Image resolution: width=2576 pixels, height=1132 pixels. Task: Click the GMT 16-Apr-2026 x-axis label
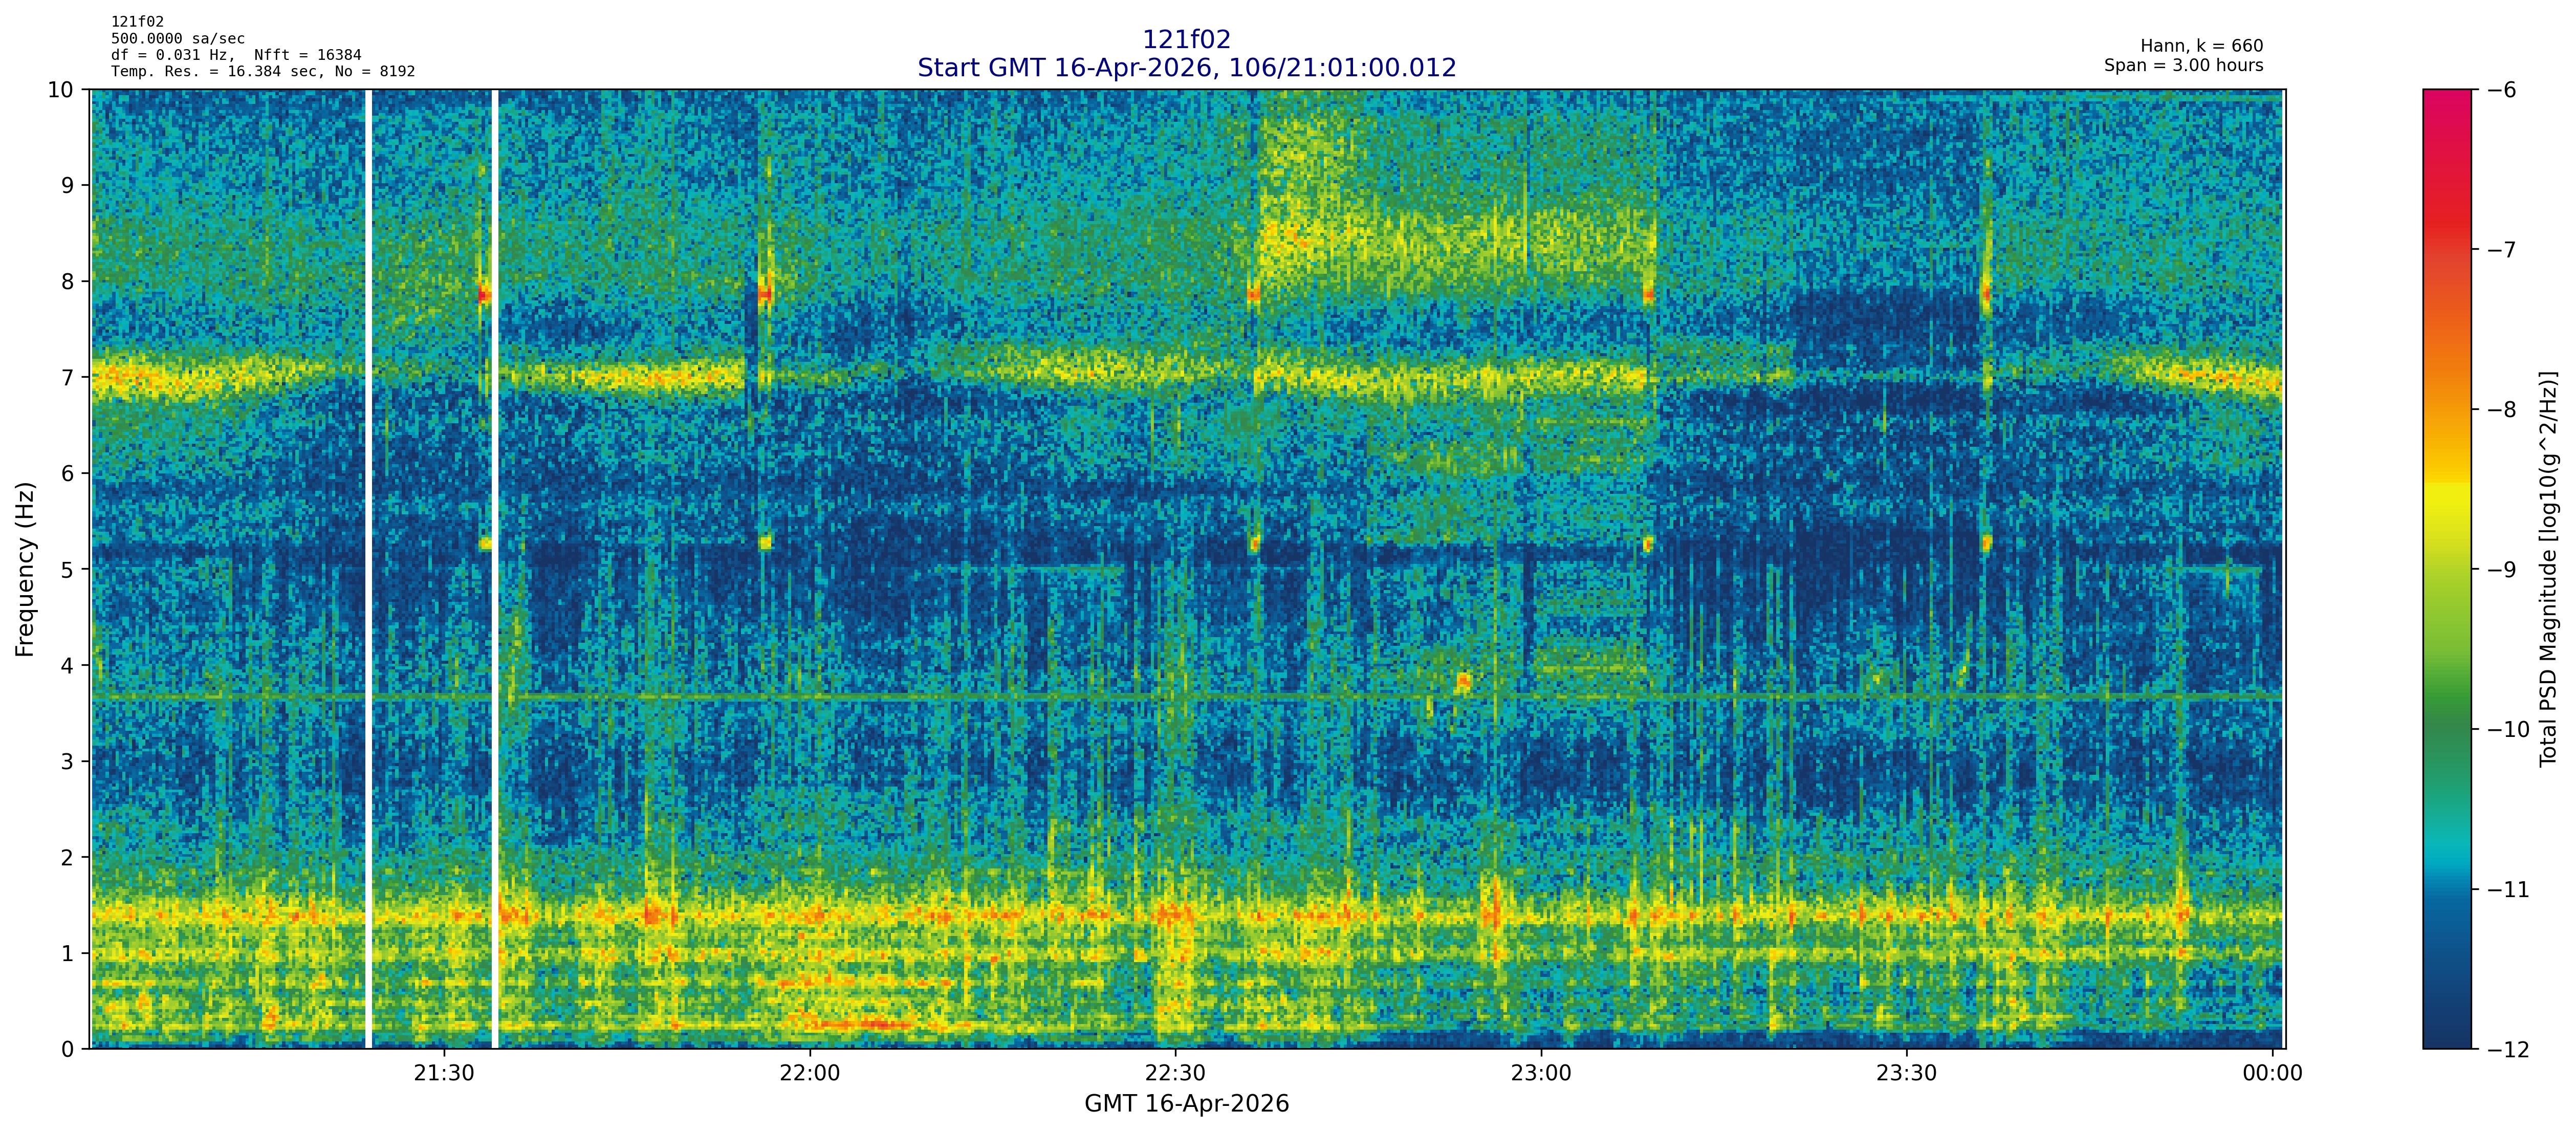(x=1186, y=1104)
